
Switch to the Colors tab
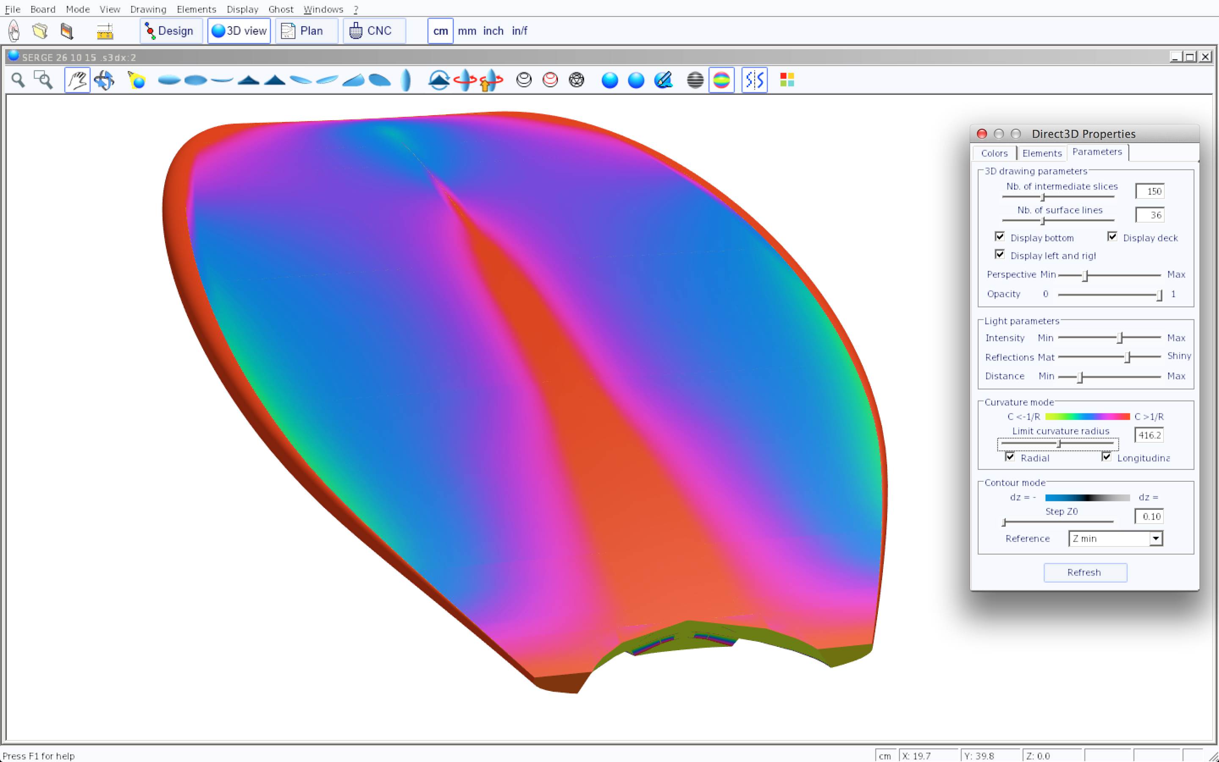(x=994, y=153)
